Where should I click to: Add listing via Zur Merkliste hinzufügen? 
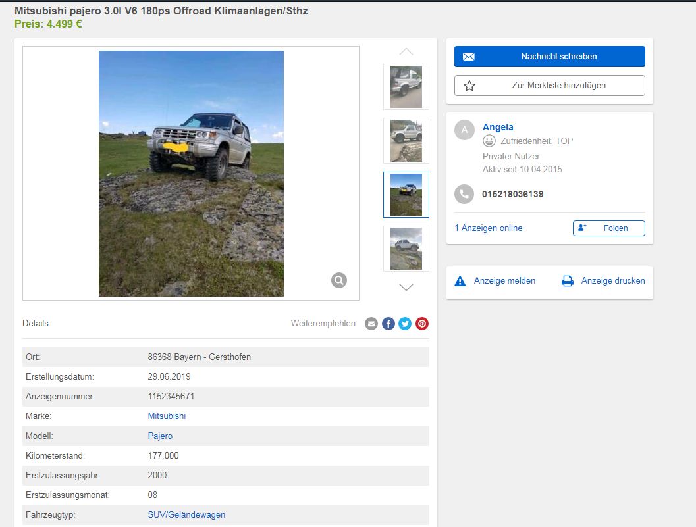click(549, 86)
